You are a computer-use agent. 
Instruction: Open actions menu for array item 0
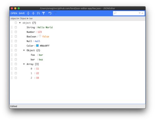pos(16,69)
